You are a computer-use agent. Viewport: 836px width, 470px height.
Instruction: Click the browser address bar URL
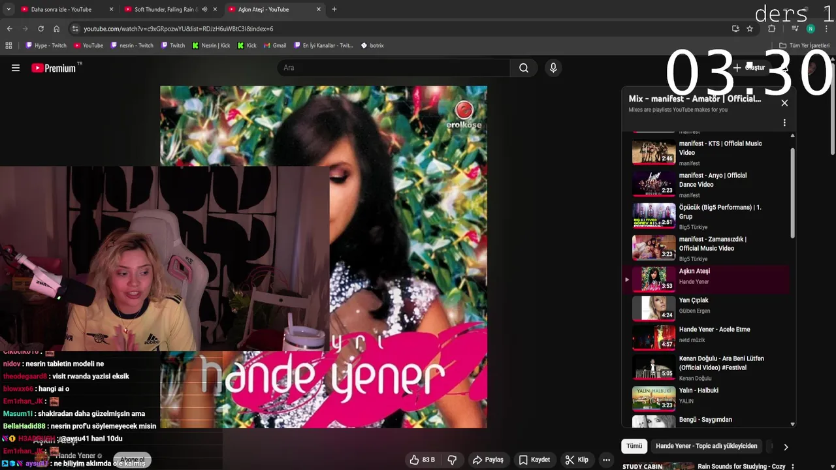coord(178,29)
